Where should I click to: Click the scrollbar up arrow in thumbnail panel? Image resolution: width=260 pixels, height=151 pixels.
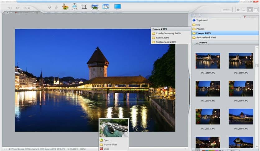point(257,48)
